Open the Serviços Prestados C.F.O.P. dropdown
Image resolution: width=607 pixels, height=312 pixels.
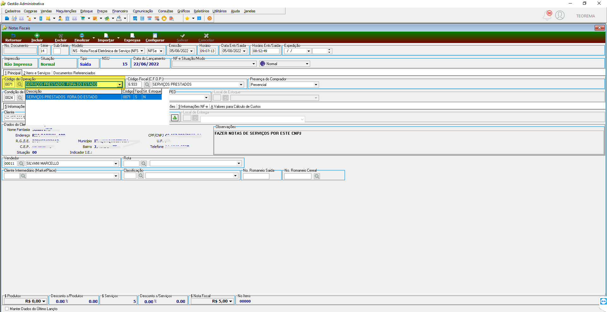[x=241, y=85]
